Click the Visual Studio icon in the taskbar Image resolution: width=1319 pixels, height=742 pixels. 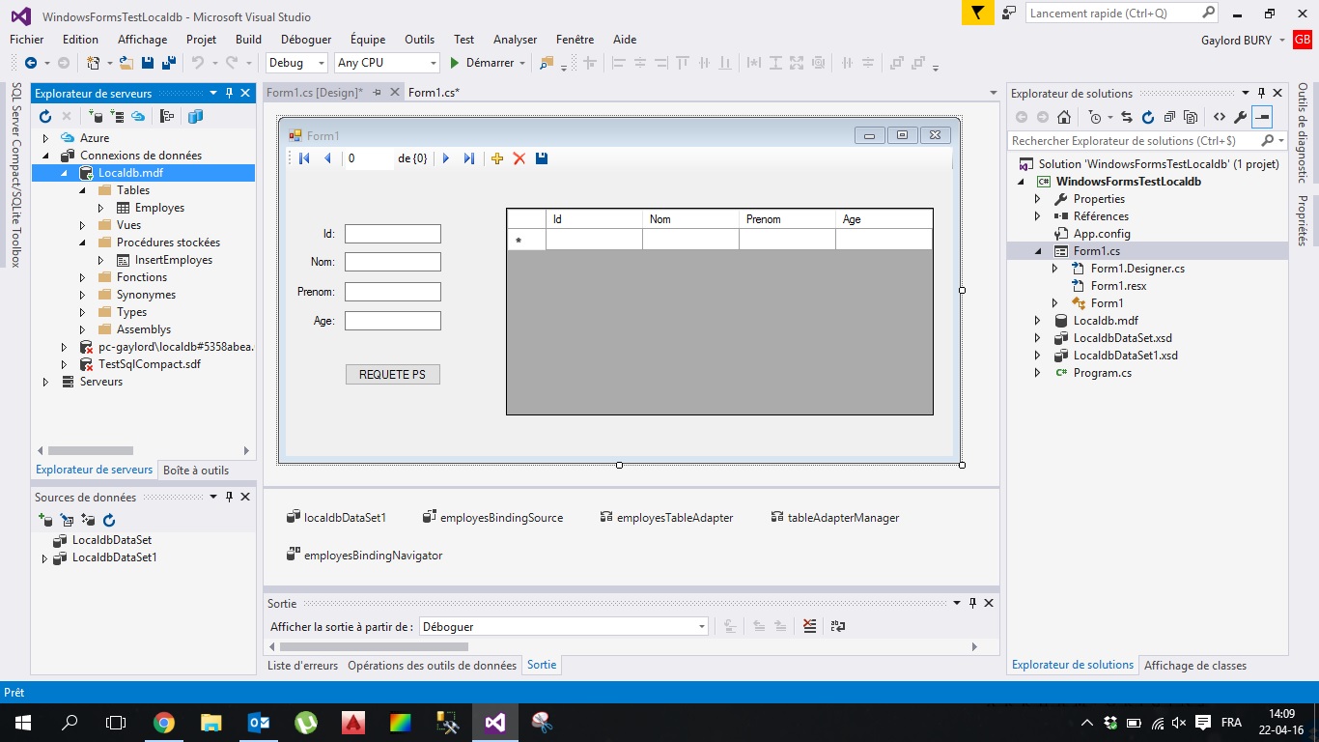point(494,722)
